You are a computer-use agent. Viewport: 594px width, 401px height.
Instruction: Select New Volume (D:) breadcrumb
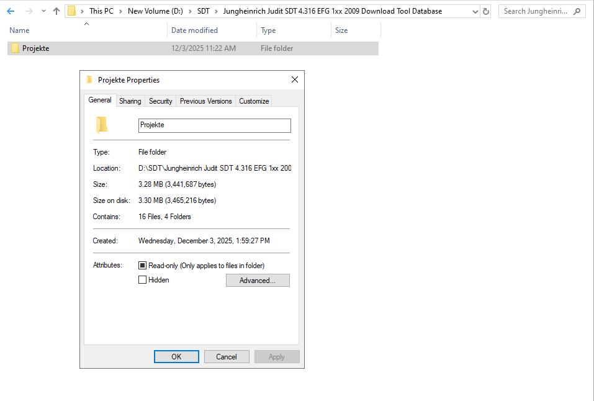[x=155, y=11]
